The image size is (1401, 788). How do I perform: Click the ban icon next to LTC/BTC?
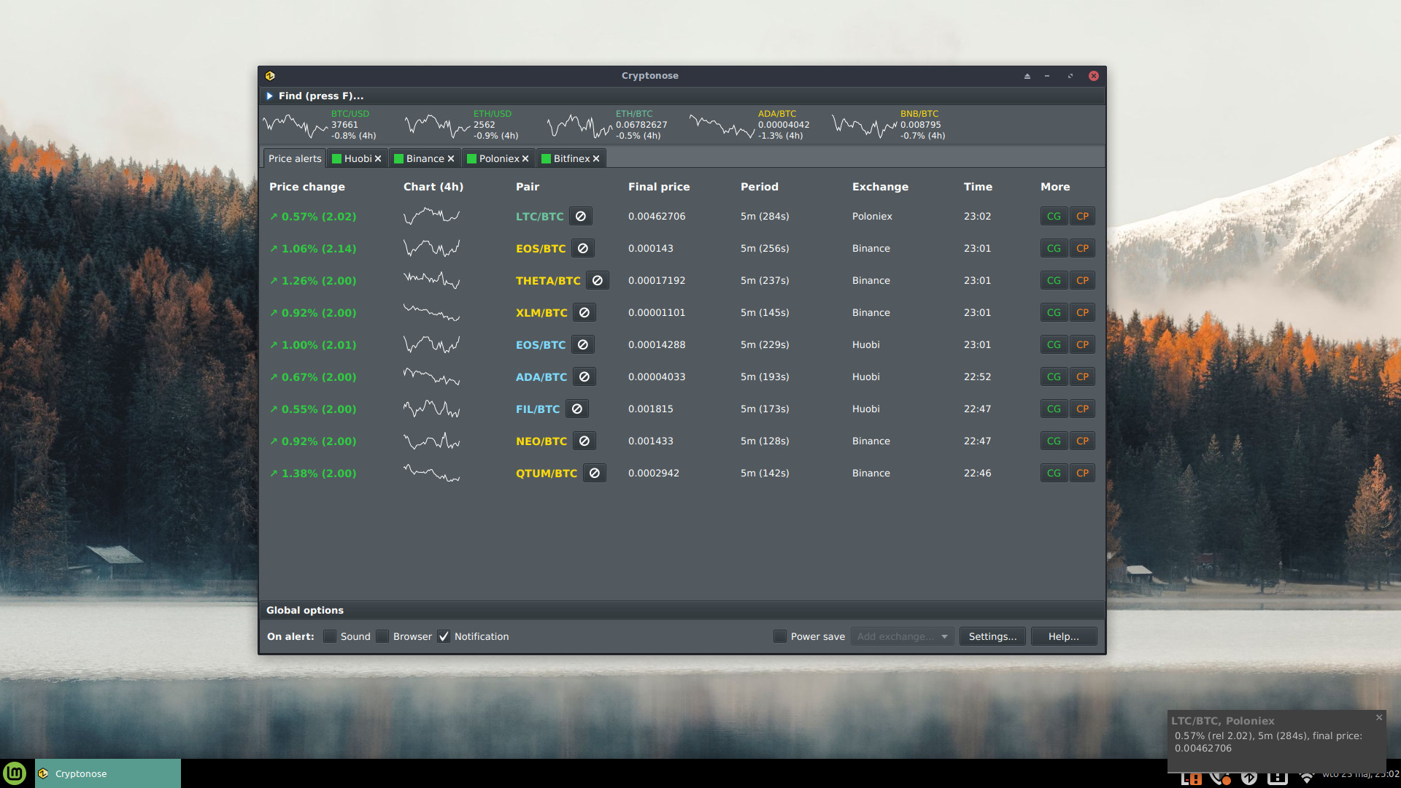(580, 216)
